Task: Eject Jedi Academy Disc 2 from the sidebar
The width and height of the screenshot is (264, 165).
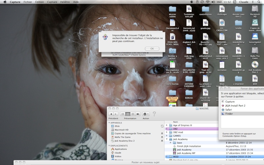Action: [162, 141]
